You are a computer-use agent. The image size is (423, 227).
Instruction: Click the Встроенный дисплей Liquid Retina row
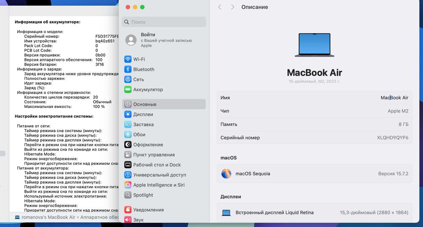point(314,213)
